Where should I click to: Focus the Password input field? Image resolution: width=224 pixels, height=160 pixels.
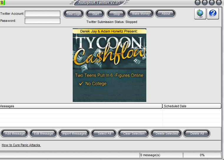tap(42, 21)
